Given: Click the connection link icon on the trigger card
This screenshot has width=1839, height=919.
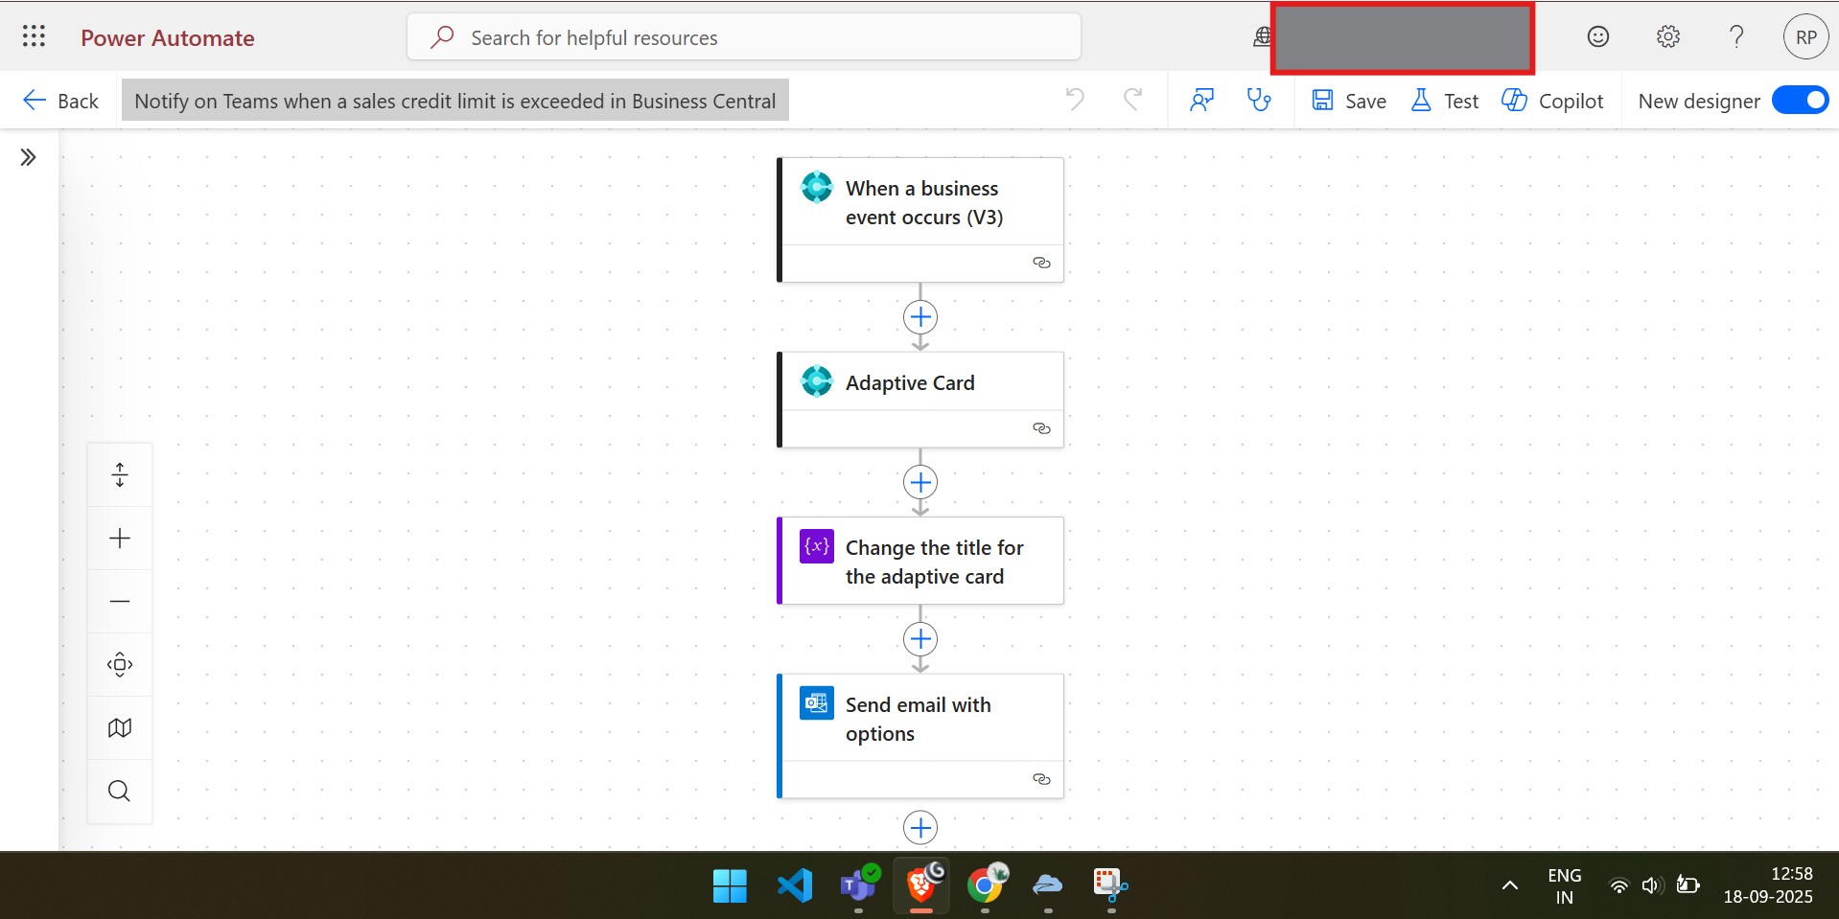Looking at the screenshot, I should coord(1041,263).
